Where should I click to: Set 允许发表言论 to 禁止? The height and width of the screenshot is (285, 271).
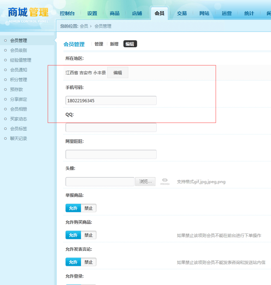pyautogui.click(x=89, y=262)
